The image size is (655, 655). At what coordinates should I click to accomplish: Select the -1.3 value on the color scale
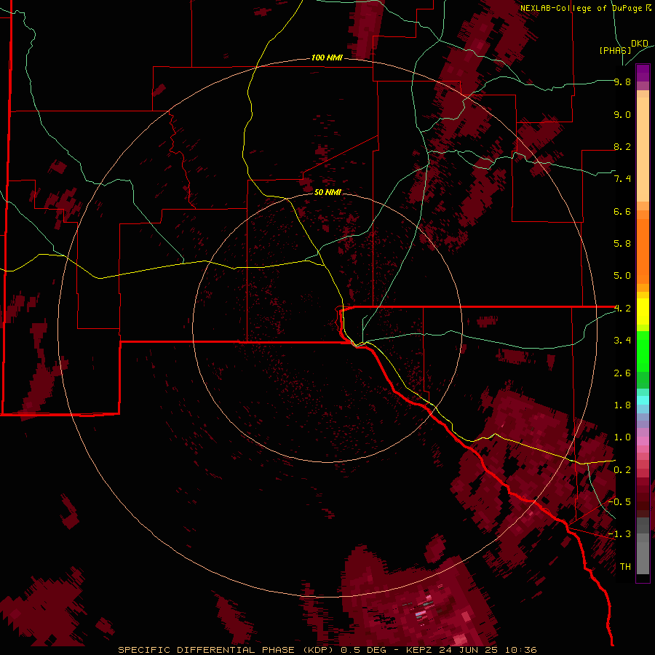tap(619, 534)
